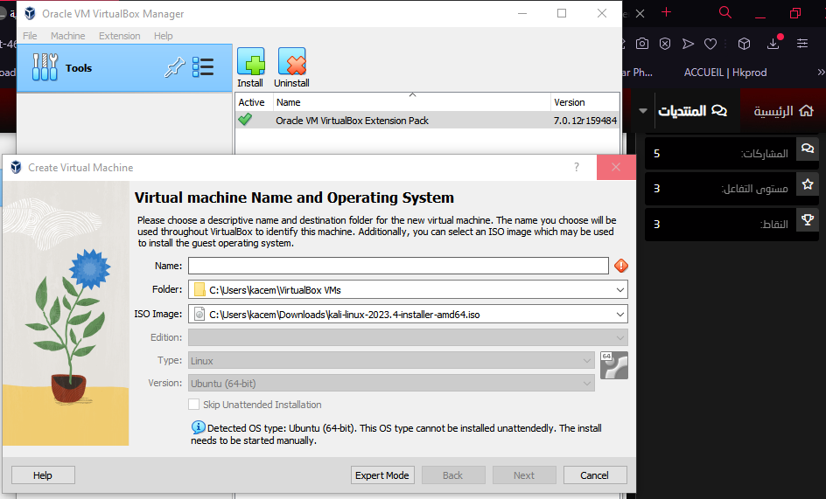The width and height of the screenshot is (826, 499).
Task: Click the browser downloads icon with red dot
Action: [x=774, y=42]
